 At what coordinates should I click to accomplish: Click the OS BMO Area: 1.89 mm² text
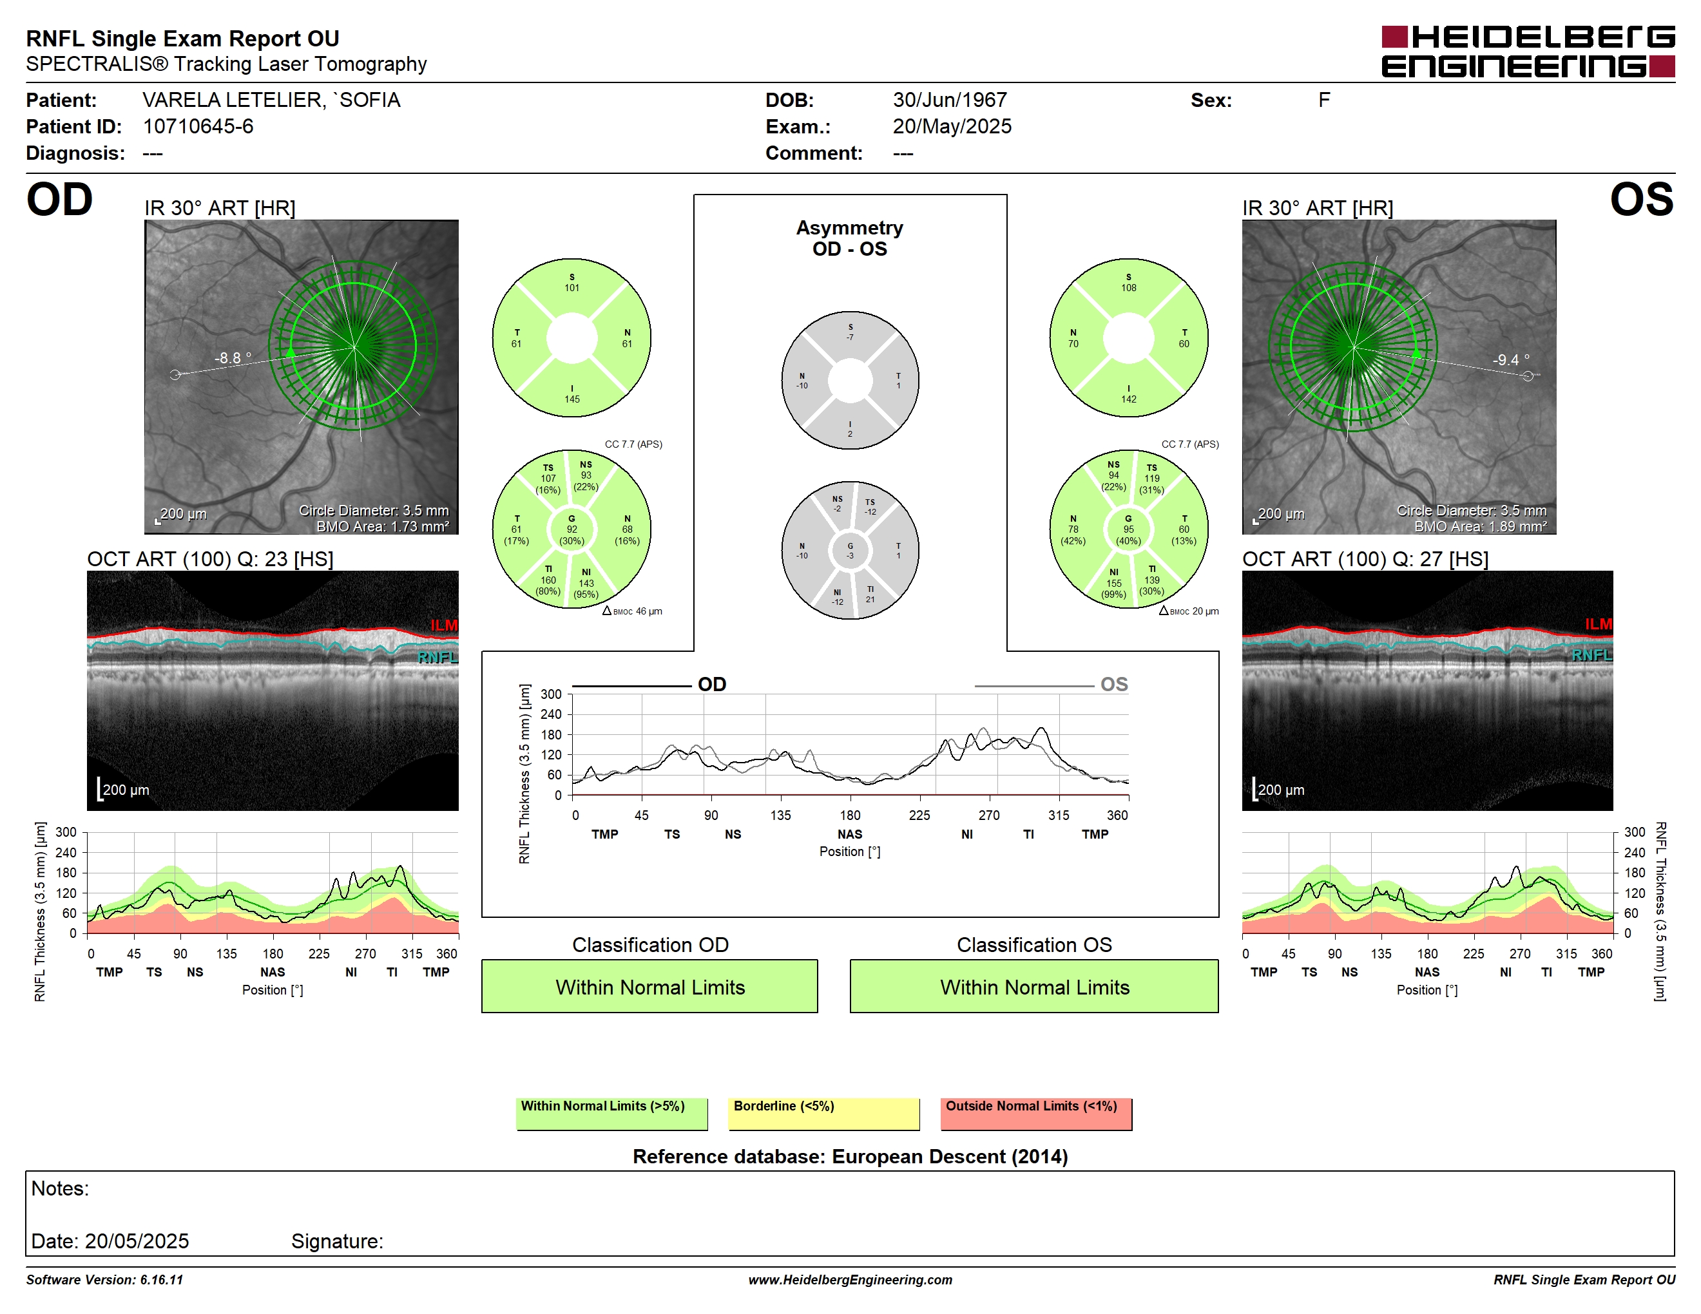coord(1480,526)
